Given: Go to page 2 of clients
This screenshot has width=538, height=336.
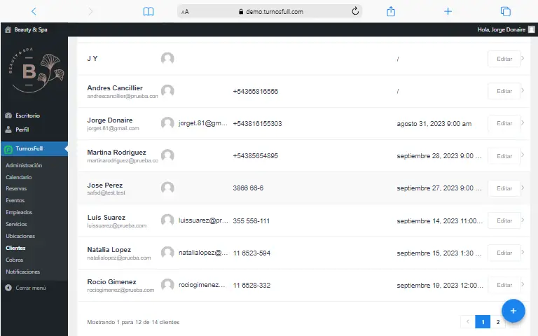Looking at the screenshot, I should (x=497, y=322).
